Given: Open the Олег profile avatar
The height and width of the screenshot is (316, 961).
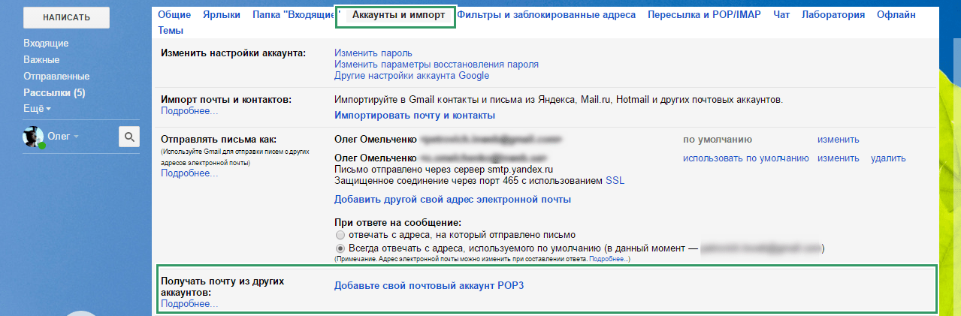Looking at the screenshot, I should pos(33,137).
